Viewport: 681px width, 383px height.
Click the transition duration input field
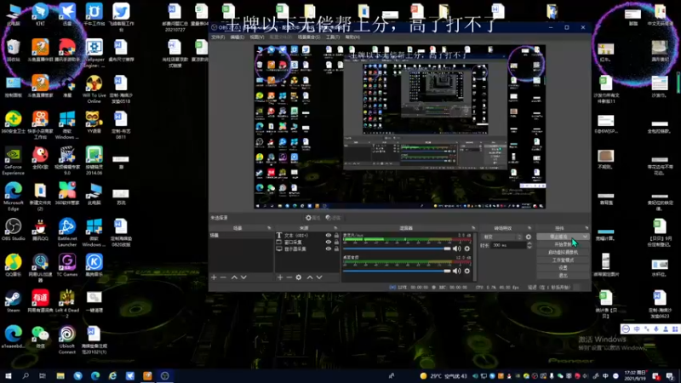tap(508, 245)
